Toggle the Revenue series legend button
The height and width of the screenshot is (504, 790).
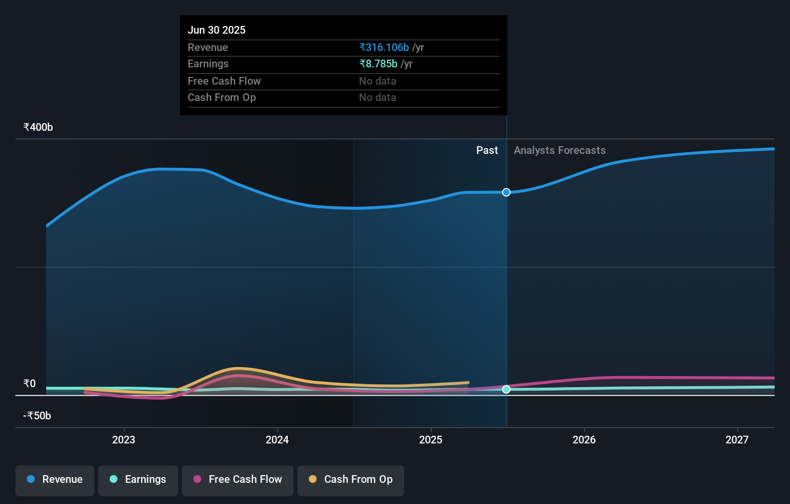(x=55, y=480)
